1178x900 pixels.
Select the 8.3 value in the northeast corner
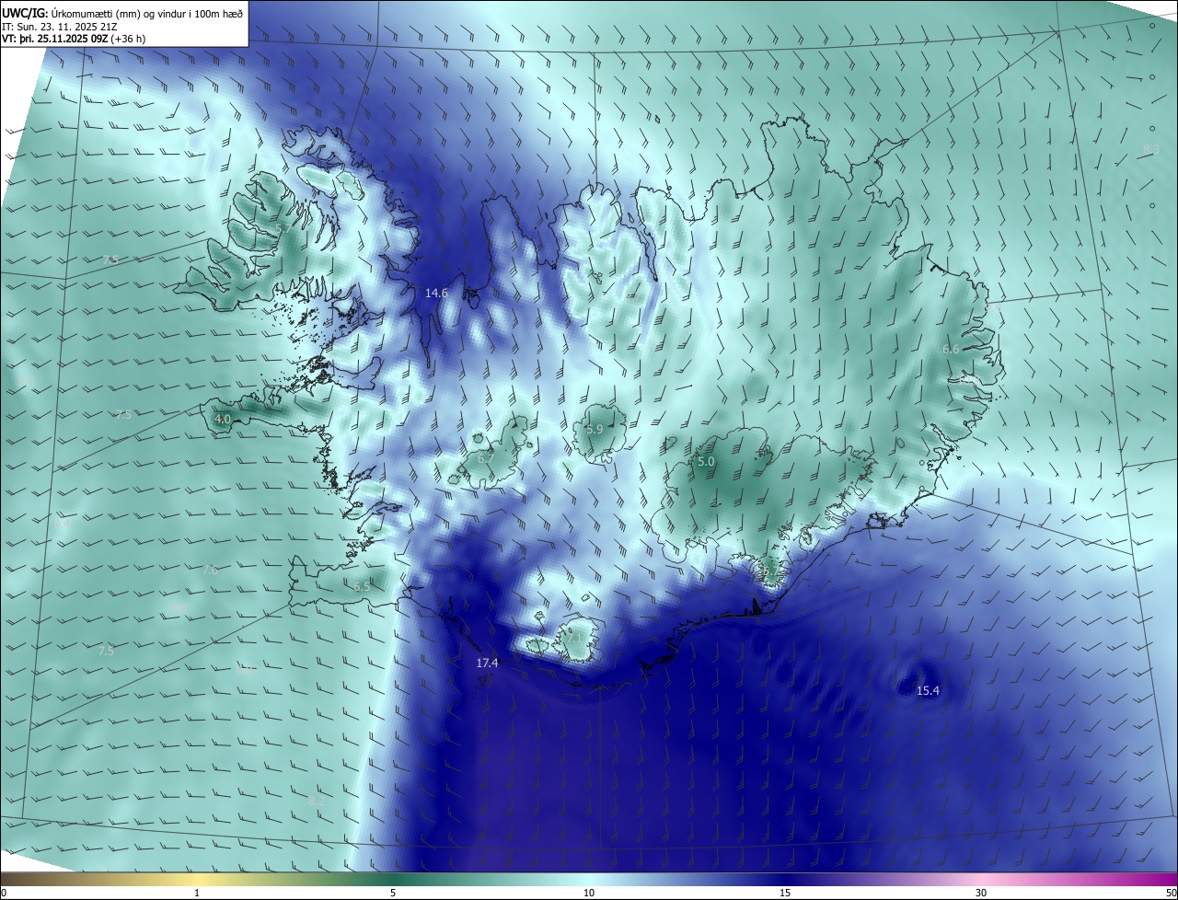pos(1151,149)
